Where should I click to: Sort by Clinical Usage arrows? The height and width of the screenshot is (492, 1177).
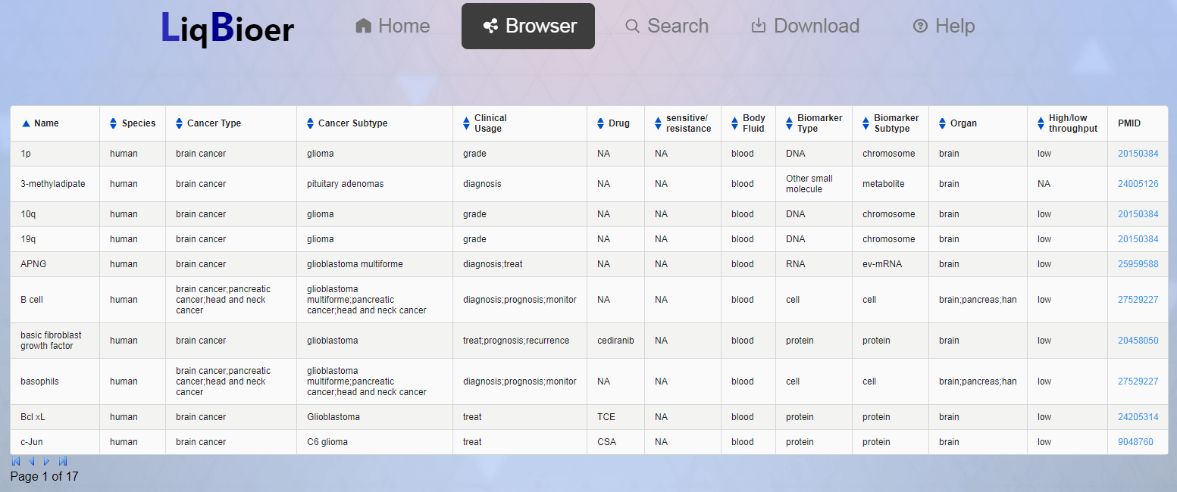(467, 123)
